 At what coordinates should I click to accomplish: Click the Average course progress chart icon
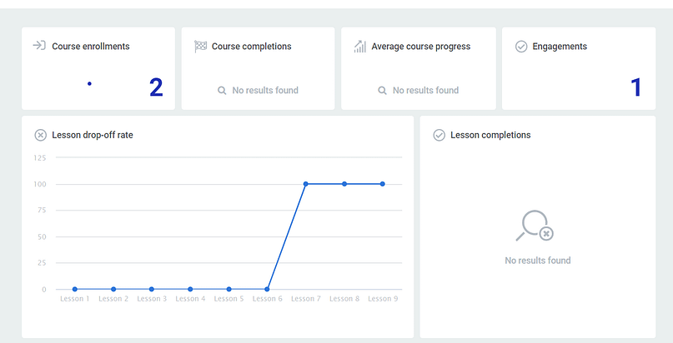[359, 47]
